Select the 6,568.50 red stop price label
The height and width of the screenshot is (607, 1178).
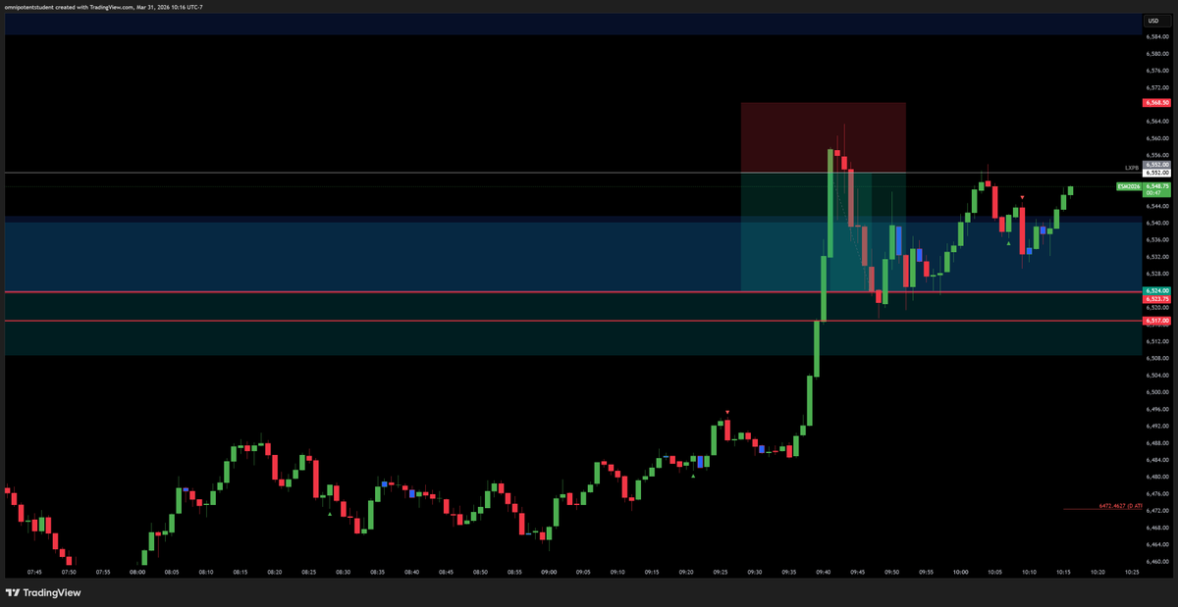coord(1155,102)
